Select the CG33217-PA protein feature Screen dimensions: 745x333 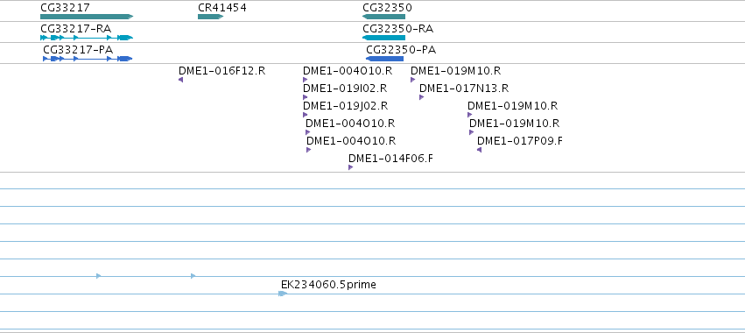pos(88,59)
